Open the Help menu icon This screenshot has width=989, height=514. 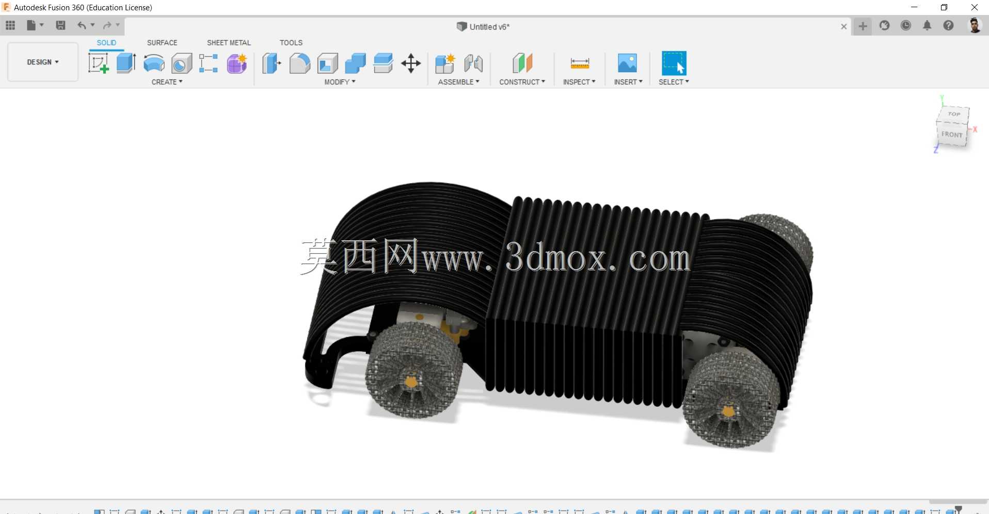[x=948, y=25]
